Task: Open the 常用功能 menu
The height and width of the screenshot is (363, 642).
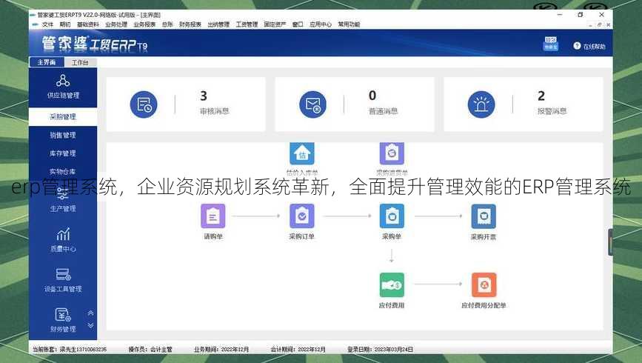Action: [x=349, y=24]
